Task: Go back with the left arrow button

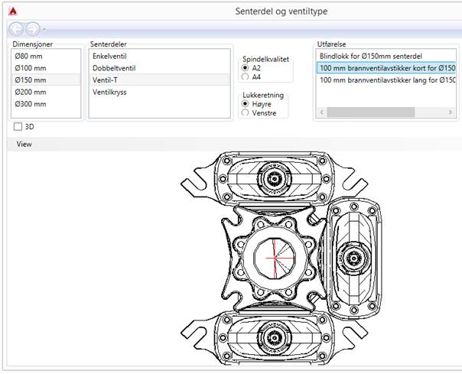Action: (x=16, y=29)
